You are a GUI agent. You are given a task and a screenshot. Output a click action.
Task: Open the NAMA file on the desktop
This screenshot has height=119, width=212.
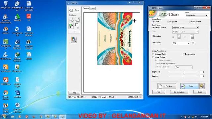[x=29, y=56]
